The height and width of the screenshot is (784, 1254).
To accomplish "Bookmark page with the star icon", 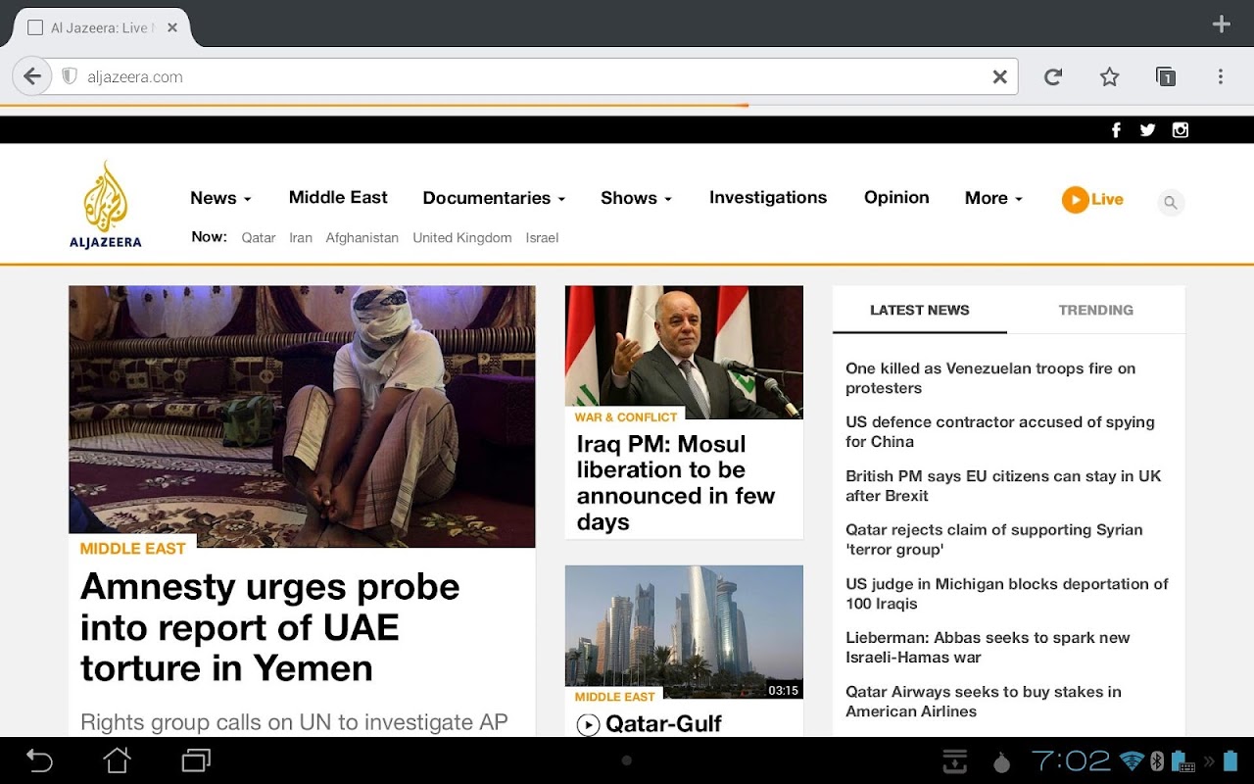I will [x=1109, y=76].
